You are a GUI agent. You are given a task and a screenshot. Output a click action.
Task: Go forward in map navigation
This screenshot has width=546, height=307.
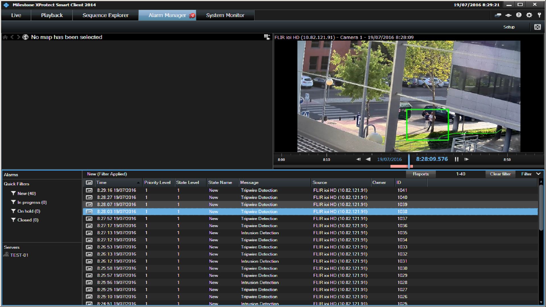click(x=18, y=37)
